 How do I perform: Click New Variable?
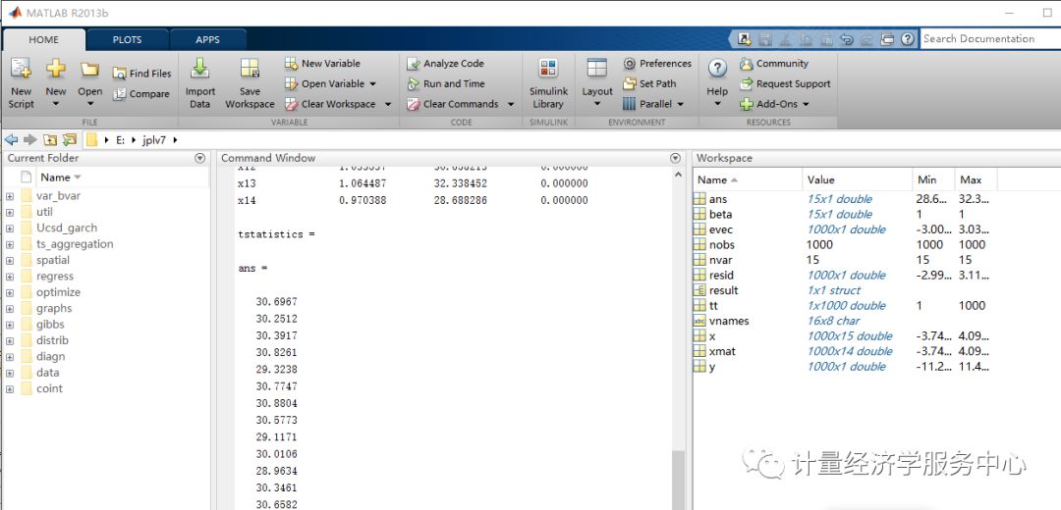322,64
